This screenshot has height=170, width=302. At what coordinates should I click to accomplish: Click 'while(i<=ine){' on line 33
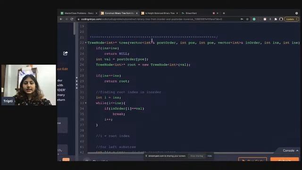point(110,103)
